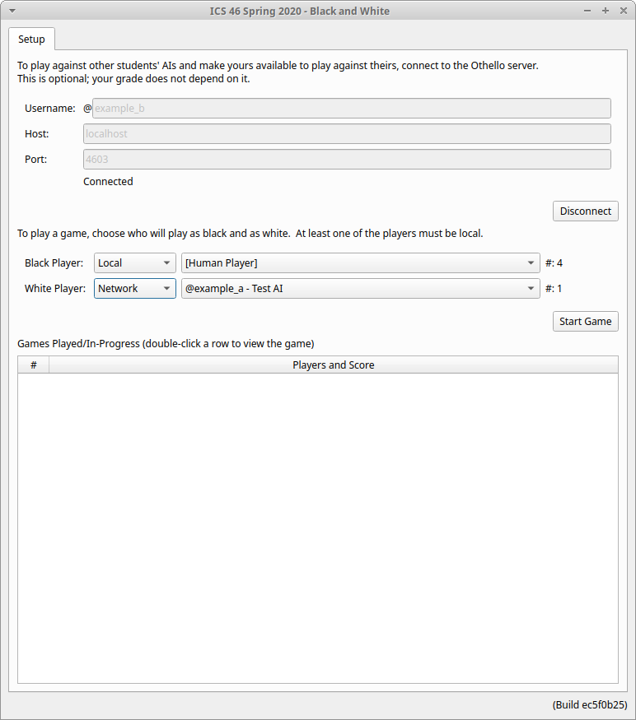Expand the @example_a - Test AI dropdown

click(x=361, y=288)
